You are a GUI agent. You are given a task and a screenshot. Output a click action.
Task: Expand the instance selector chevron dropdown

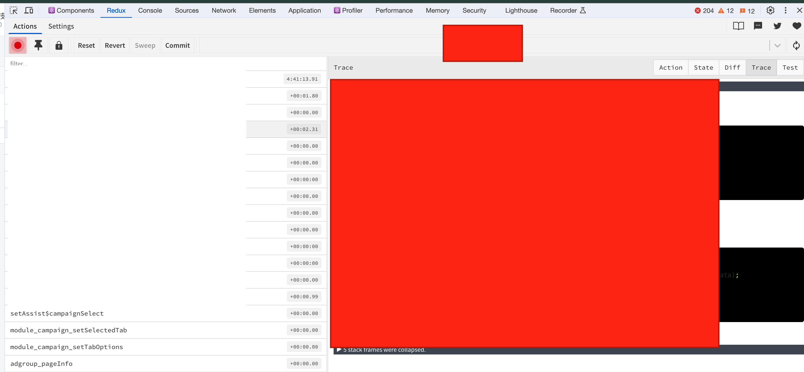point(777,45)
